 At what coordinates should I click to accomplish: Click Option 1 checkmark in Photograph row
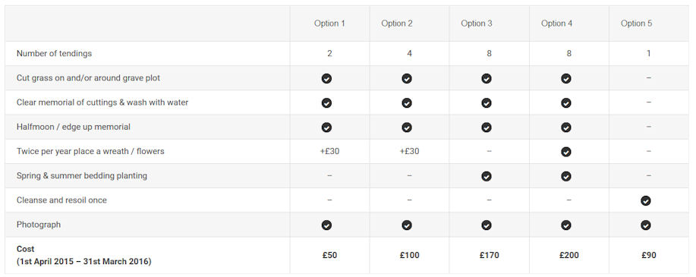326,225
